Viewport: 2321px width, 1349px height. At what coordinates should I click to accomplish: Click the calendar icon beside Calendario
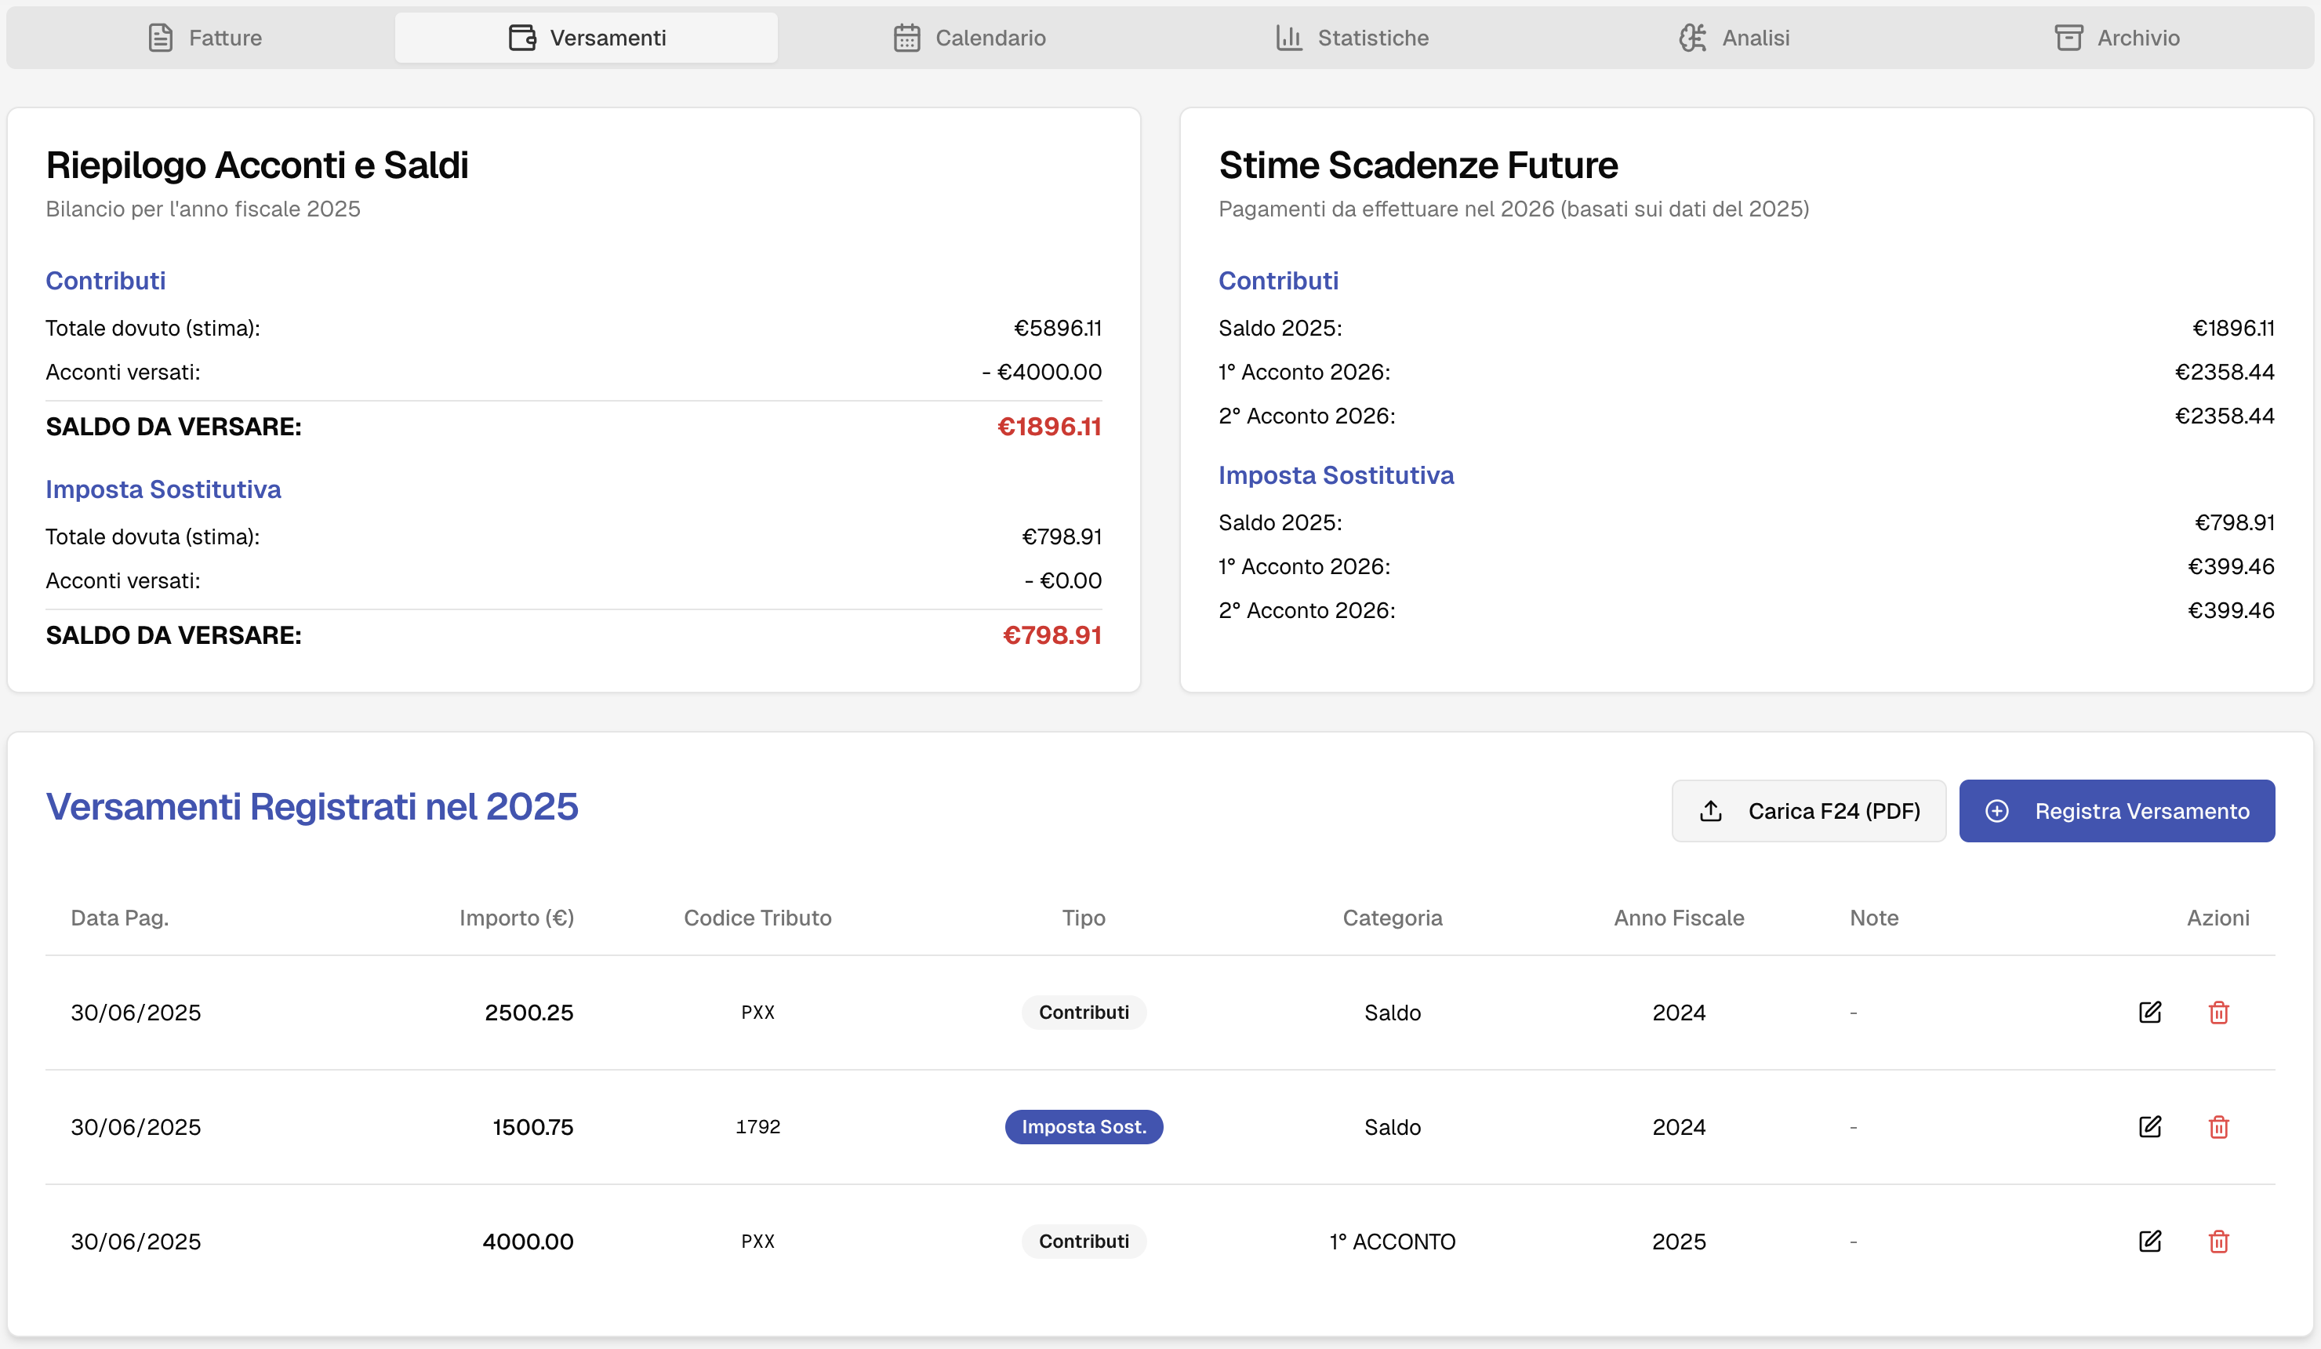(x=907, y=38)
